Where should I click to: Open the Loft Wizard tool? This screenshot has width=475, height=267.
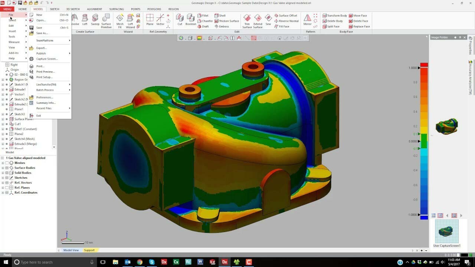130,21
